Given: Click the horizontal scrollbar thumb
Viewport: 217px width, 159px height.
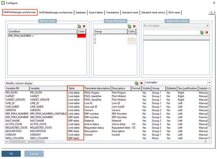Looking at the screenshot, I should click(x=27, y=142).
